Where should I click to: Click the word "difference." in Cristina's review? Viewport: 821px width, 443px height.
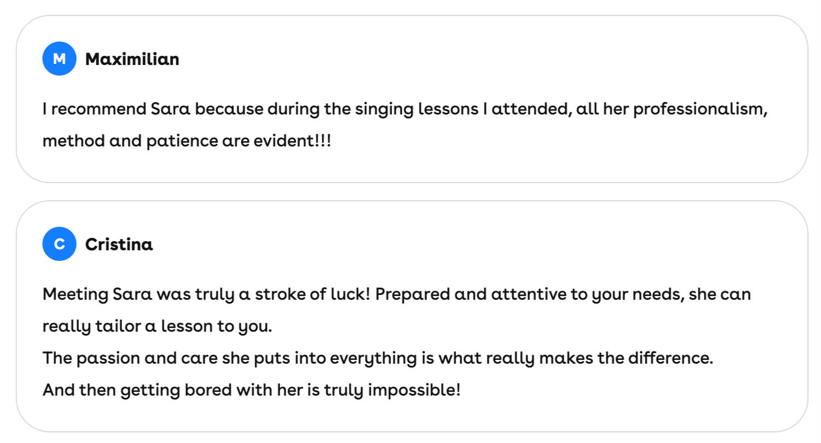[670, 358]
